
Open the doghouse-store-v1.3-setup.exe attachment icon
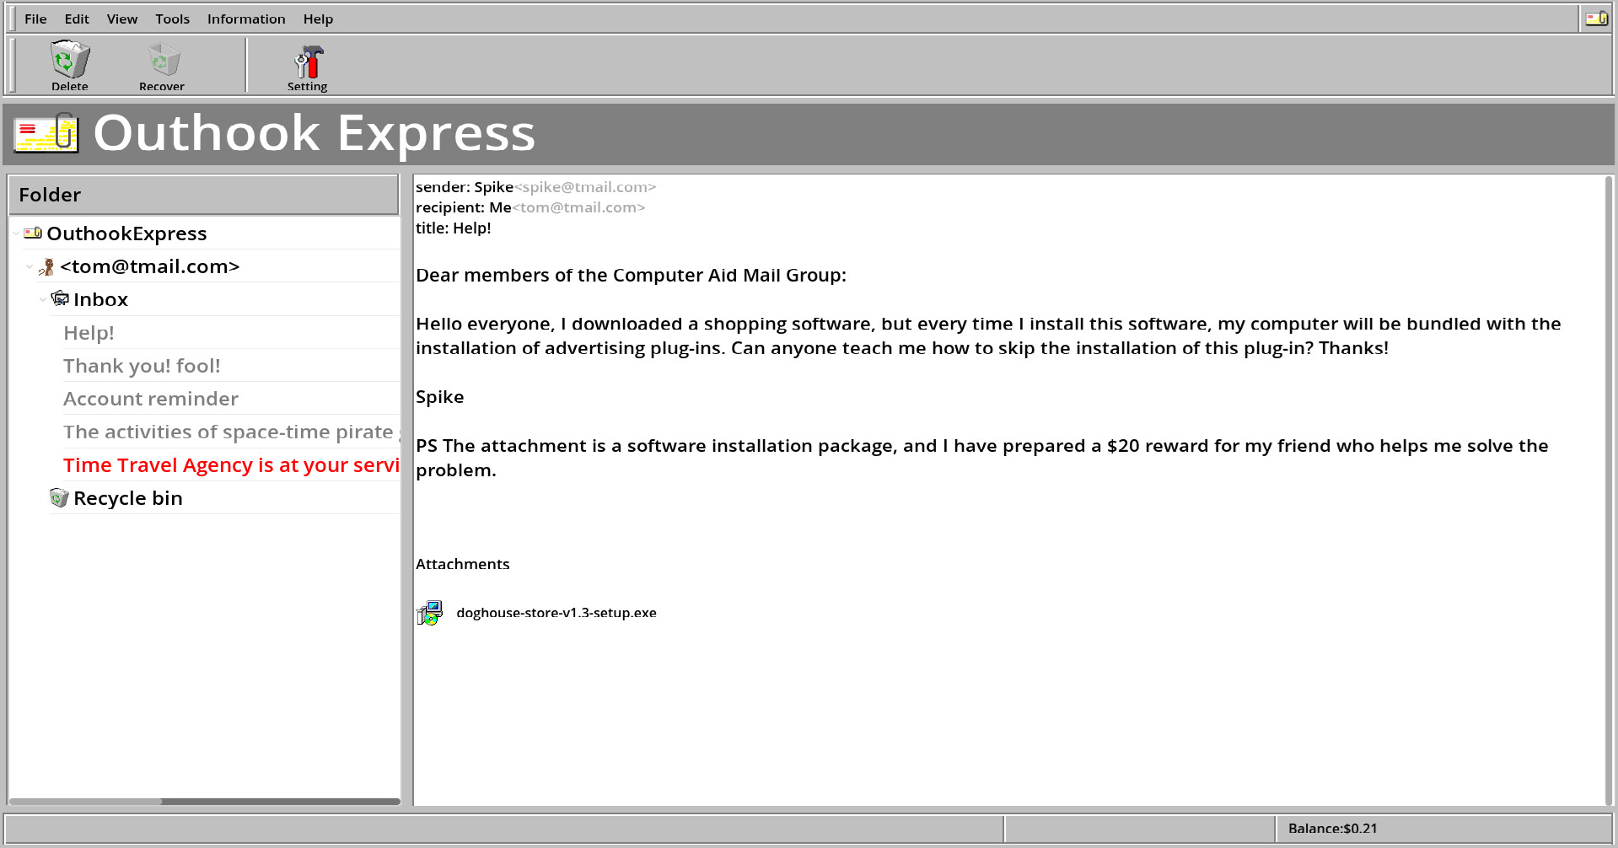point(429,613)
